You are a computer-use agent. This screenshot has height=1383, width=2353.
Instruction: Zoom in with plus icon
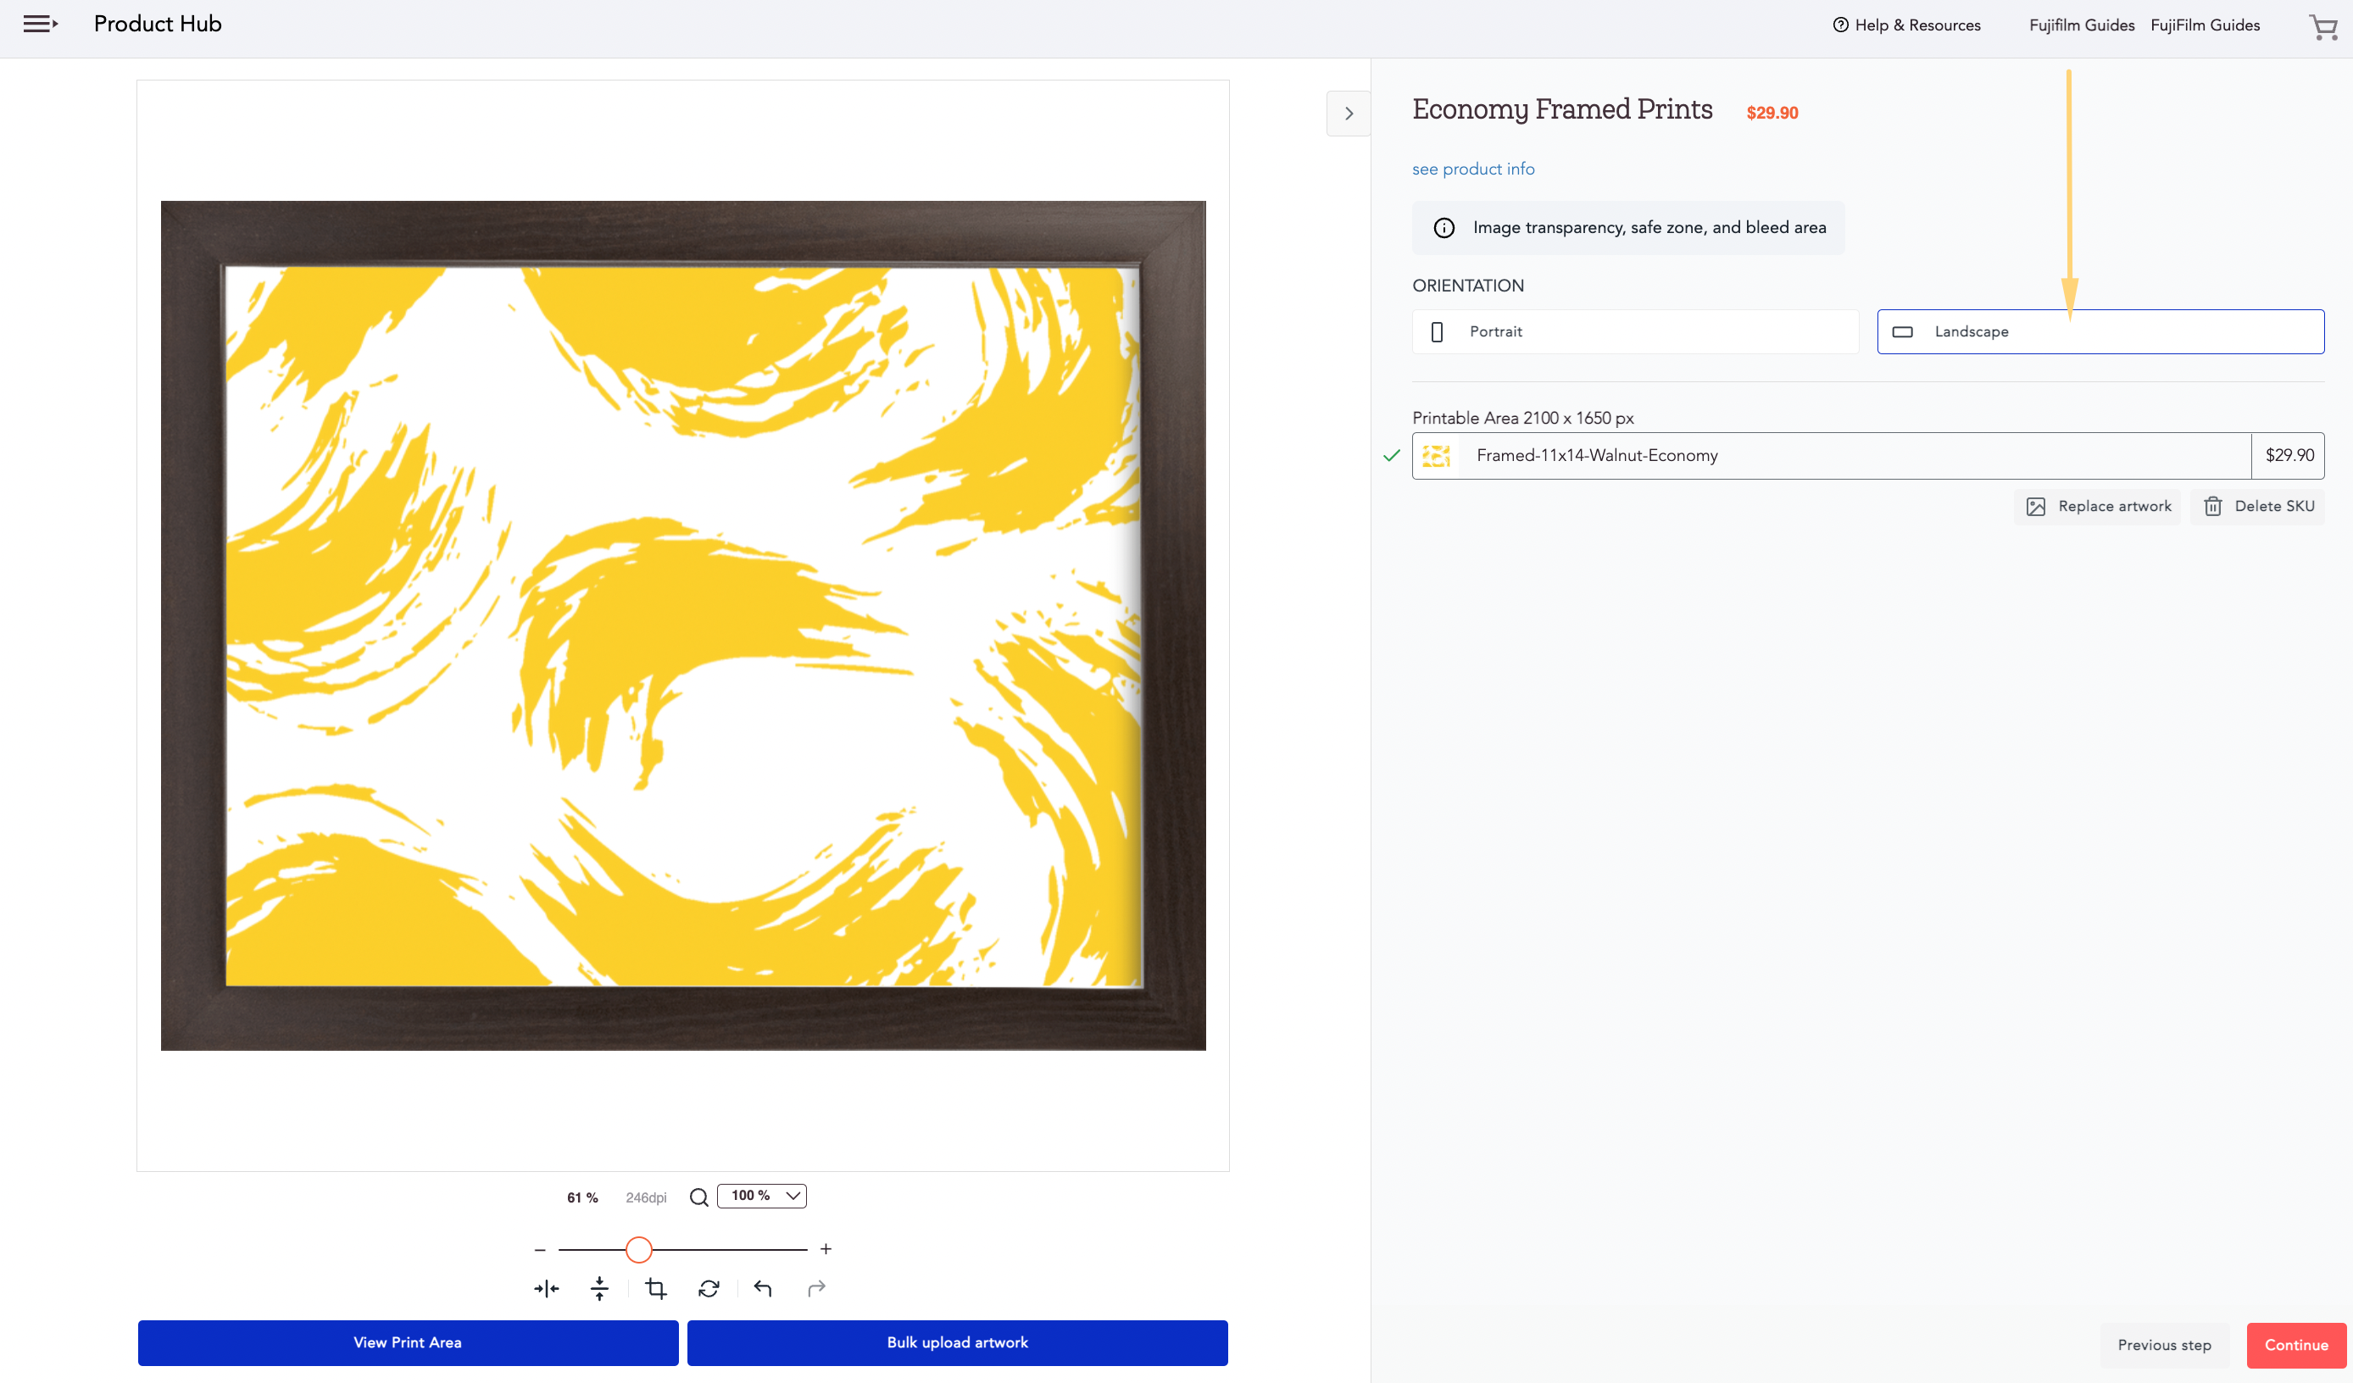tap(826, 1249)
